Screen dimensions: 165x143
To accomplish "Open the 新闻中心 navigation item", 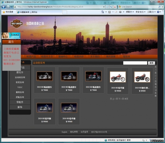I will click(63, 57).
